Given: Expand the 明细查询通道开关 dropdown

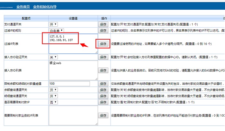Looking at the screenshot, I should [x=53, y=96].
